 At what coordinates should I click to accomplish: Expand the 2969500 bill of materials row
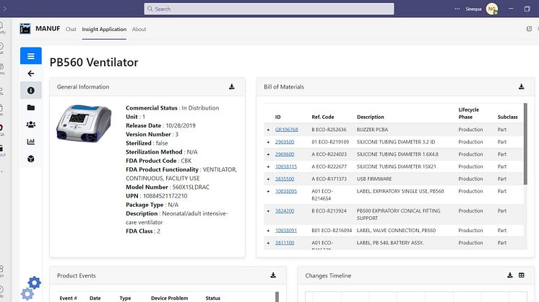(x=268, y=142)
